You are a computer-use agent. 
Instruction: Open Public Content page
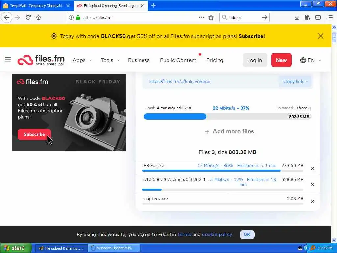pyautogui.click(x=178, y=60)
